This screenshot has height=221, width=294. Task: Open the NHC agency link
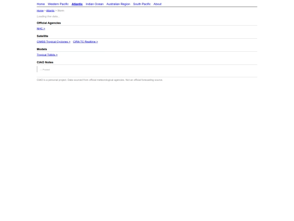point(41,28)
